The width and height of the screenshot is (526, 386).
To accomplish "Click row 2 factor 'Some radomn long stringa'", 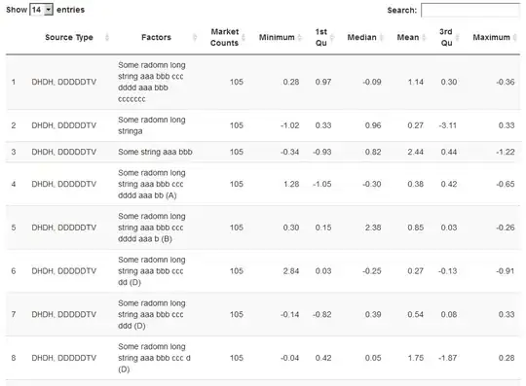I will pyautogui.click(x=152, y=125).
